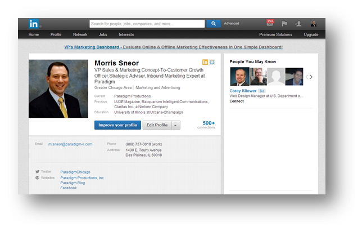Click the Edit Profile button
This screenshot has height=231, width=362.
[156, 125]
